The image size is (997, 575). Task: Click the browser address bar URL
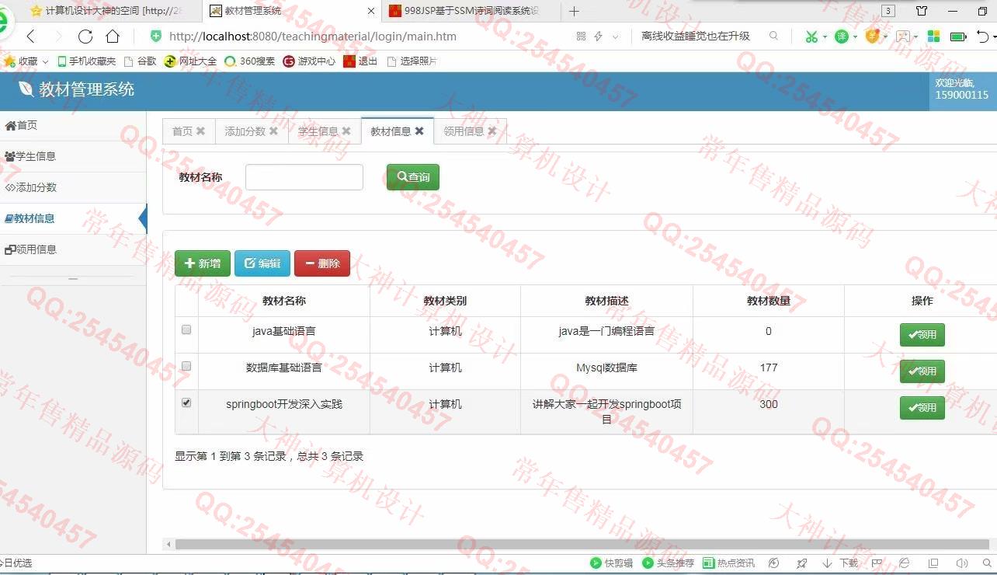[313, 37]
